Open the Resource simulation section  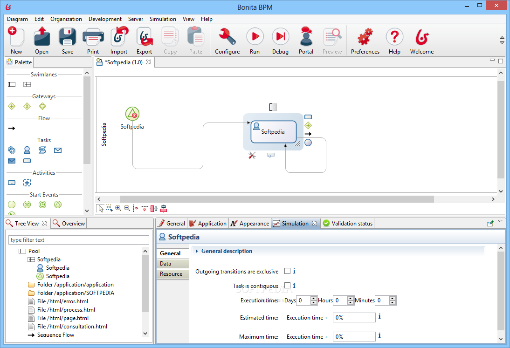[x=172, y=274]
